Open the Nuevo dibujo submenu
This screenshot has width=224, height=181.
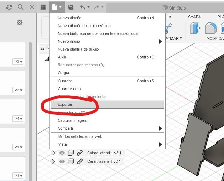(107, 41)
